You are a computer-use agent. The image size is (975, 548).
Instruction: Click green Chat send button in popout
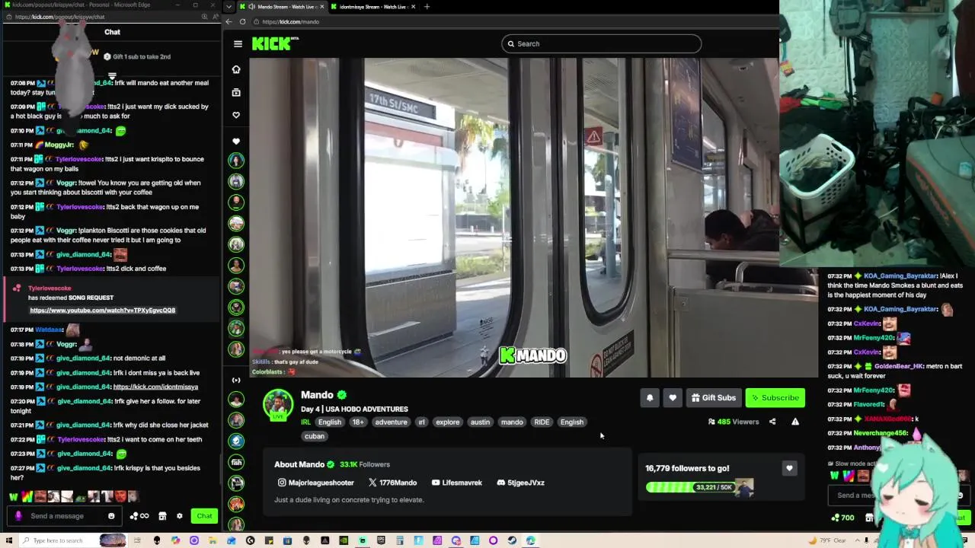coord(204,516)
